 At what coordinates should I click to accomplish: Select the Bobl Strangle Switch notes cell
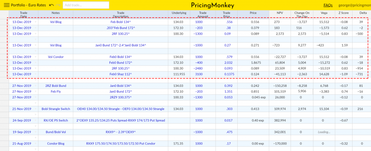(55, 109)
